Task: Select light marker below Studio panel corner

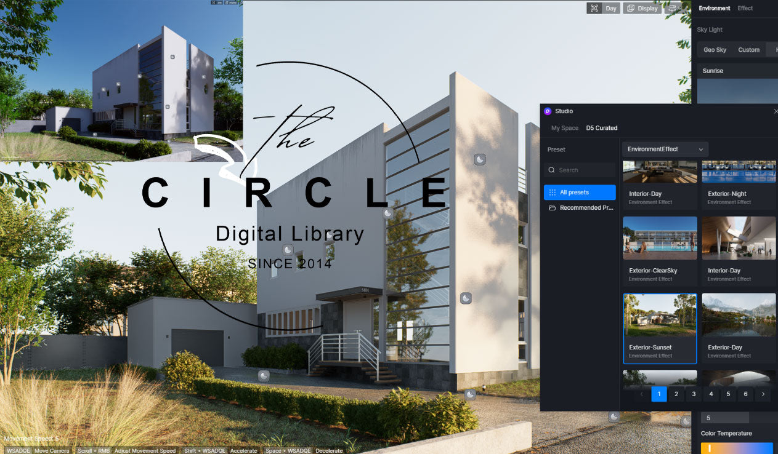Action: click(x=614, y=417)
